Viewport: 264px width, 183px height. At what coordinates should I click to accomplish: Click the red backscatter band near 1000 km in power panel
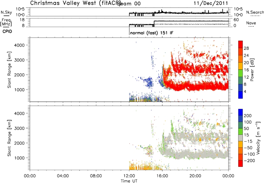pyautogui.click(x=195, y=86)
